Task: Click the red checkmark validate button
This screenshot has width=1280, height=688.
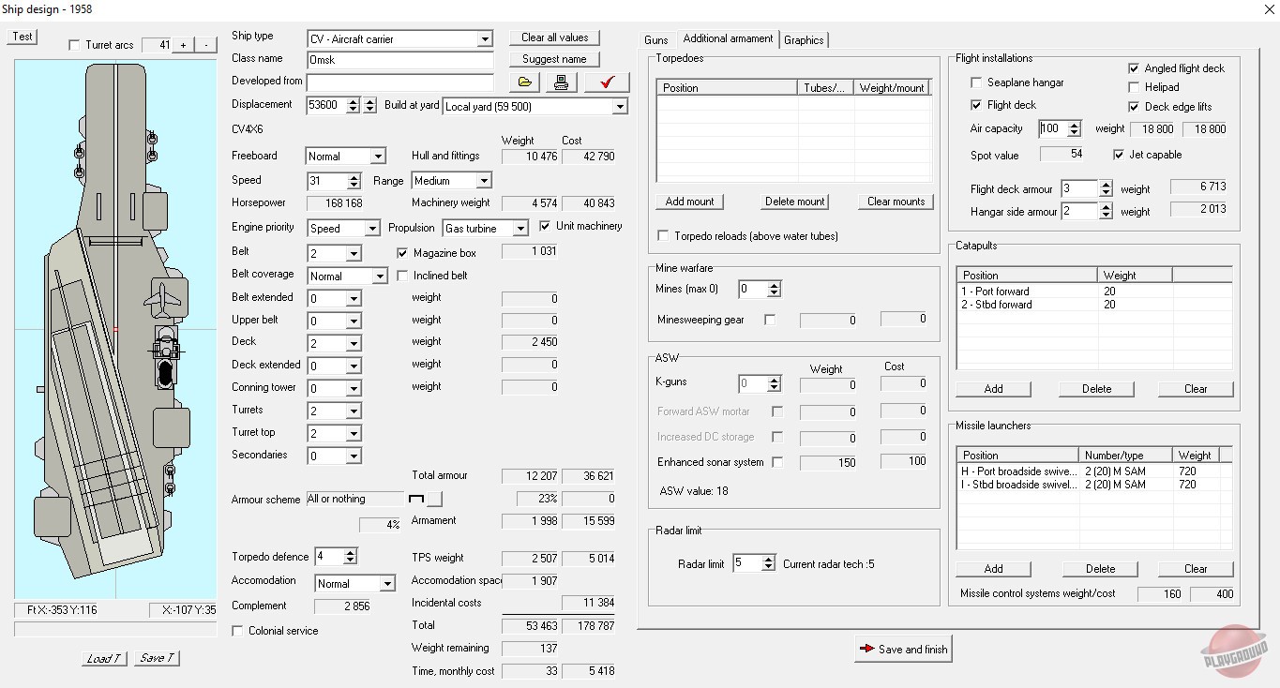Action: pyautogui.click(x=607, y=82)
